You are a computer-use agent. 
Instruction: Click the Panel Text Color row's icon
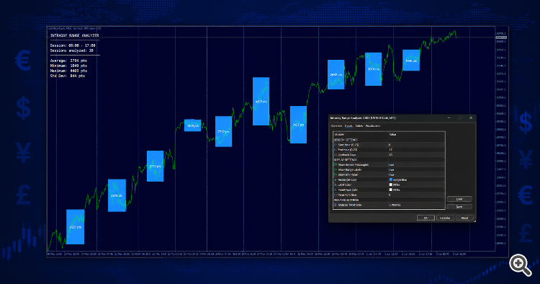coord(336,190)
